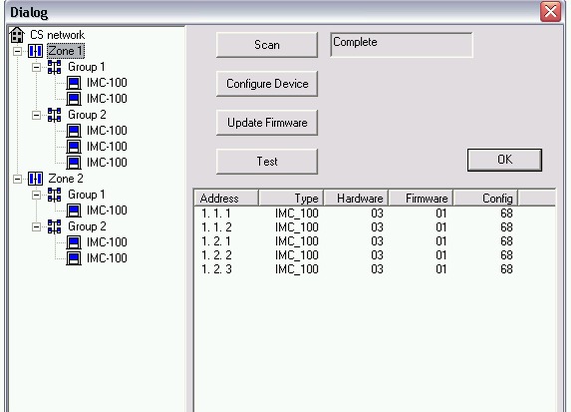Select the Zone 2 zone icon

[x=35, y=179]
